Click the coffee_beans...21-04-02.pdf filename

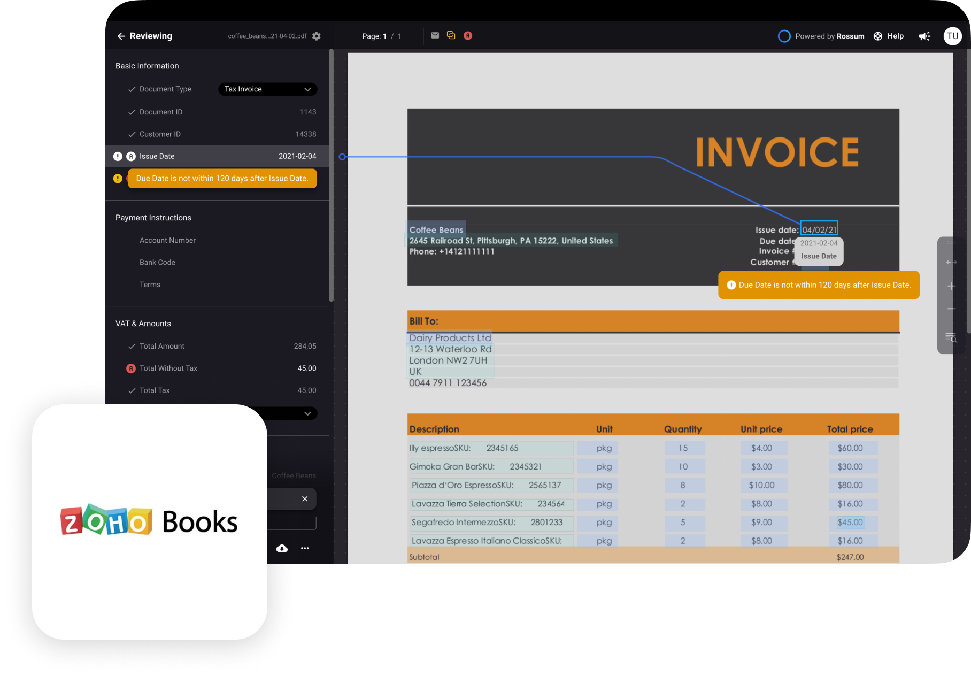click(267, 36)
